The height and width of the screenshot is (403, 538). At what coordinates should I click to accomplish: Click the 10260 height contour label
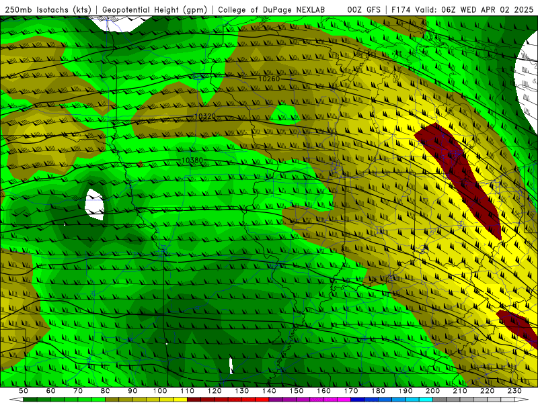(x=269, y=79)
